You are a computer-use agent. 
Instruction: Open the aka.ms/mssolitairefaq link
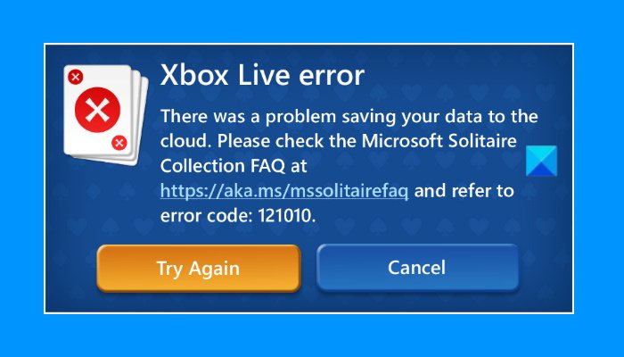pyautogui.click(x=284, y=191)
